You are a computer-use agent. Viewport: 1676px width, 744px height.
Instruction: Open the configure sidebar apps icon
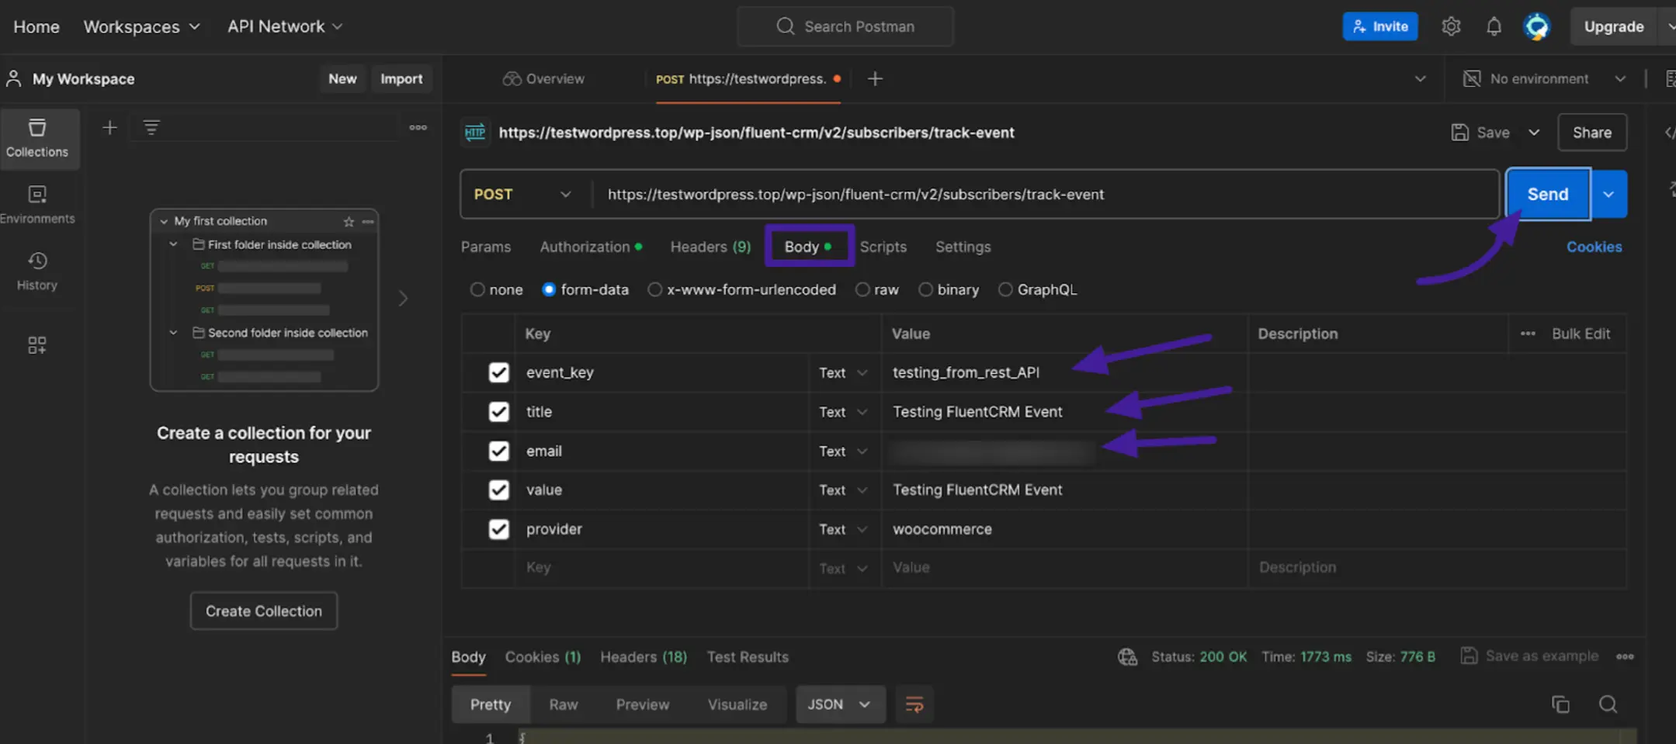coord(37,345)
